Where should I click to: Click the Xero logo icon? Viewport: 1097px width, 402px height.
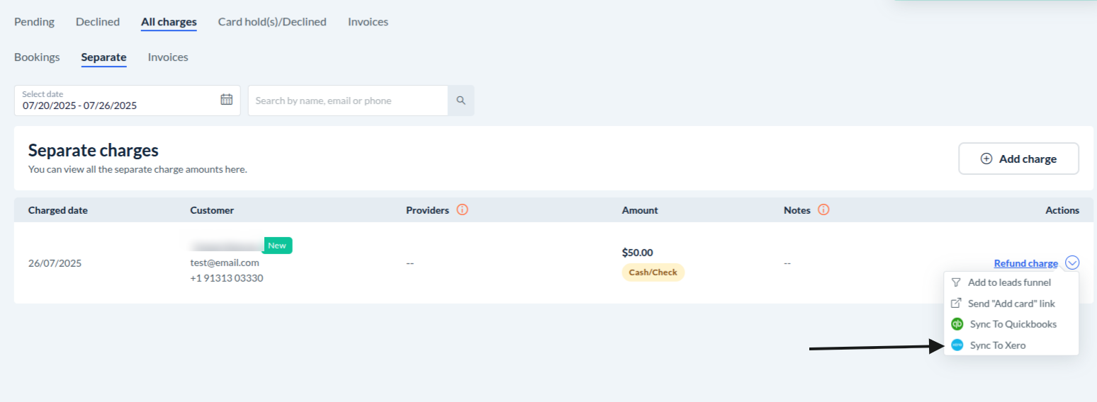957,345
